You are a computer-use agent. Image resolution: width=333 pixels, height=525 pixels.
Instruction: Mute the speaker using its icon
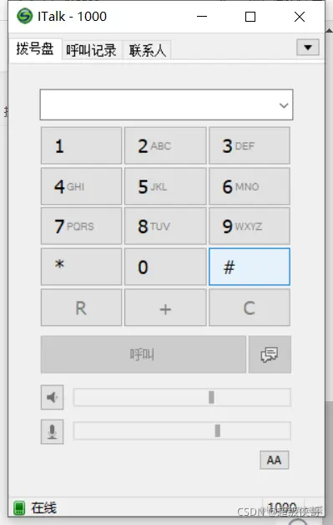52,397
